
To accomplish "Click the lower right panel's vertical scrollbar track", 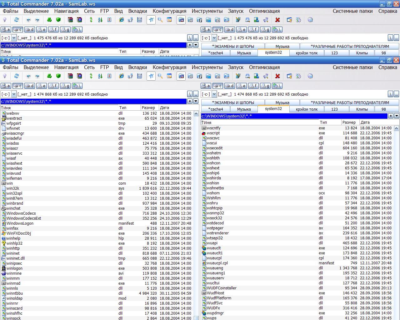I will [396, 219].
